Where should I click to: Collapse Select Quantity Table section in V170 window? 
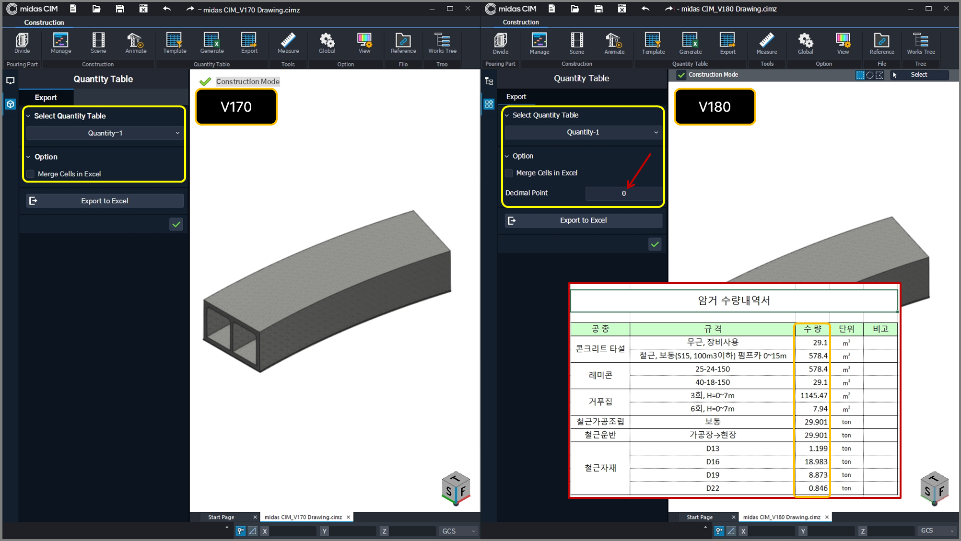pos(28,116)
